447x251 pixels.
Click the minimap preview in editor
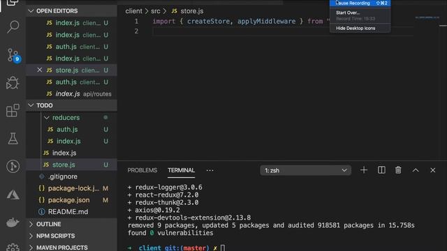pos(427,17)
